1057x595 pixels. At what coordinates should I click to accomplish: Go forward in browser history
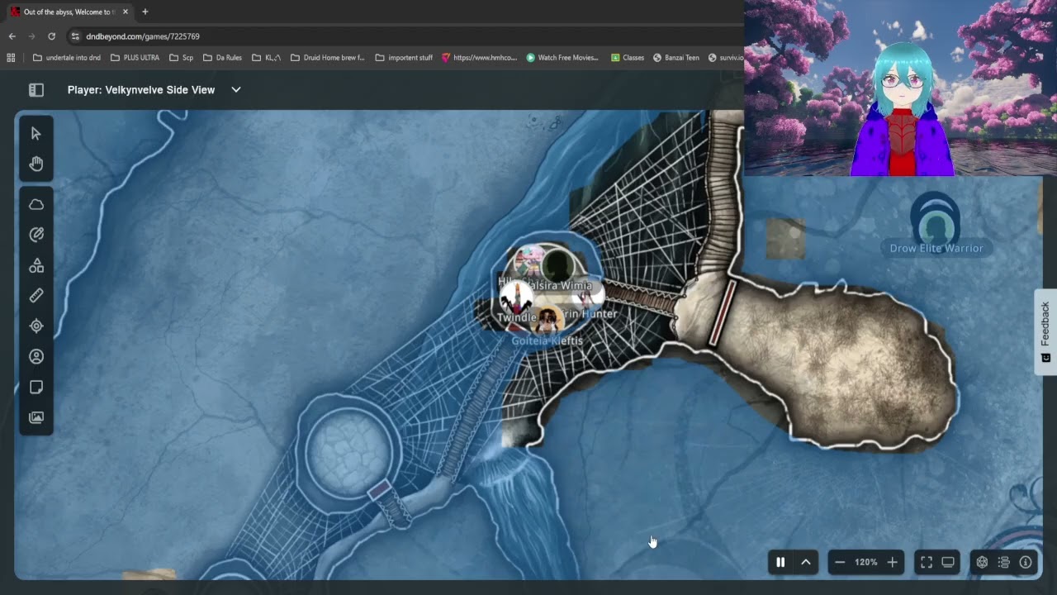(x=32, y=36)
